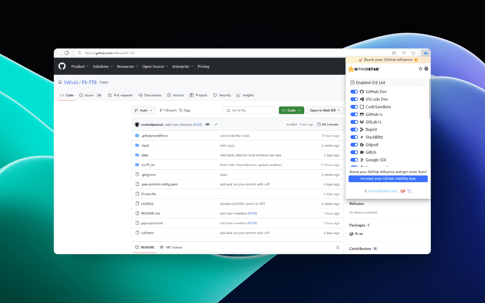Screen dimensions: 485x303
Task: Click the GITHUBSTAR extension toolbar icon
Action: 426,53
